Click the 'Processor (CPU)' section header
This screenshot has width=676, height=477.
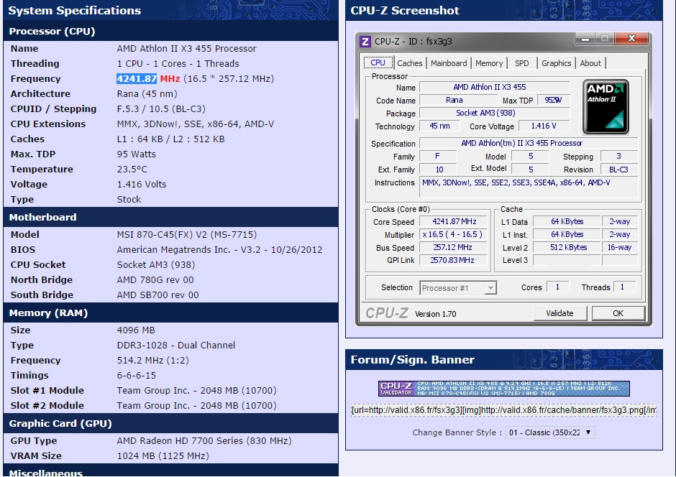click(170, 31)
